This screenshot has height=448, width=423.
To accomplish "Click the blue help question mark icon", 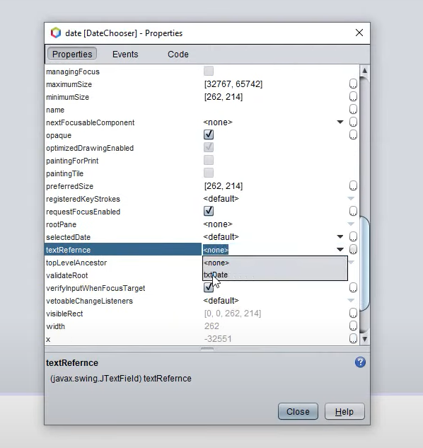I will [360, 362].
